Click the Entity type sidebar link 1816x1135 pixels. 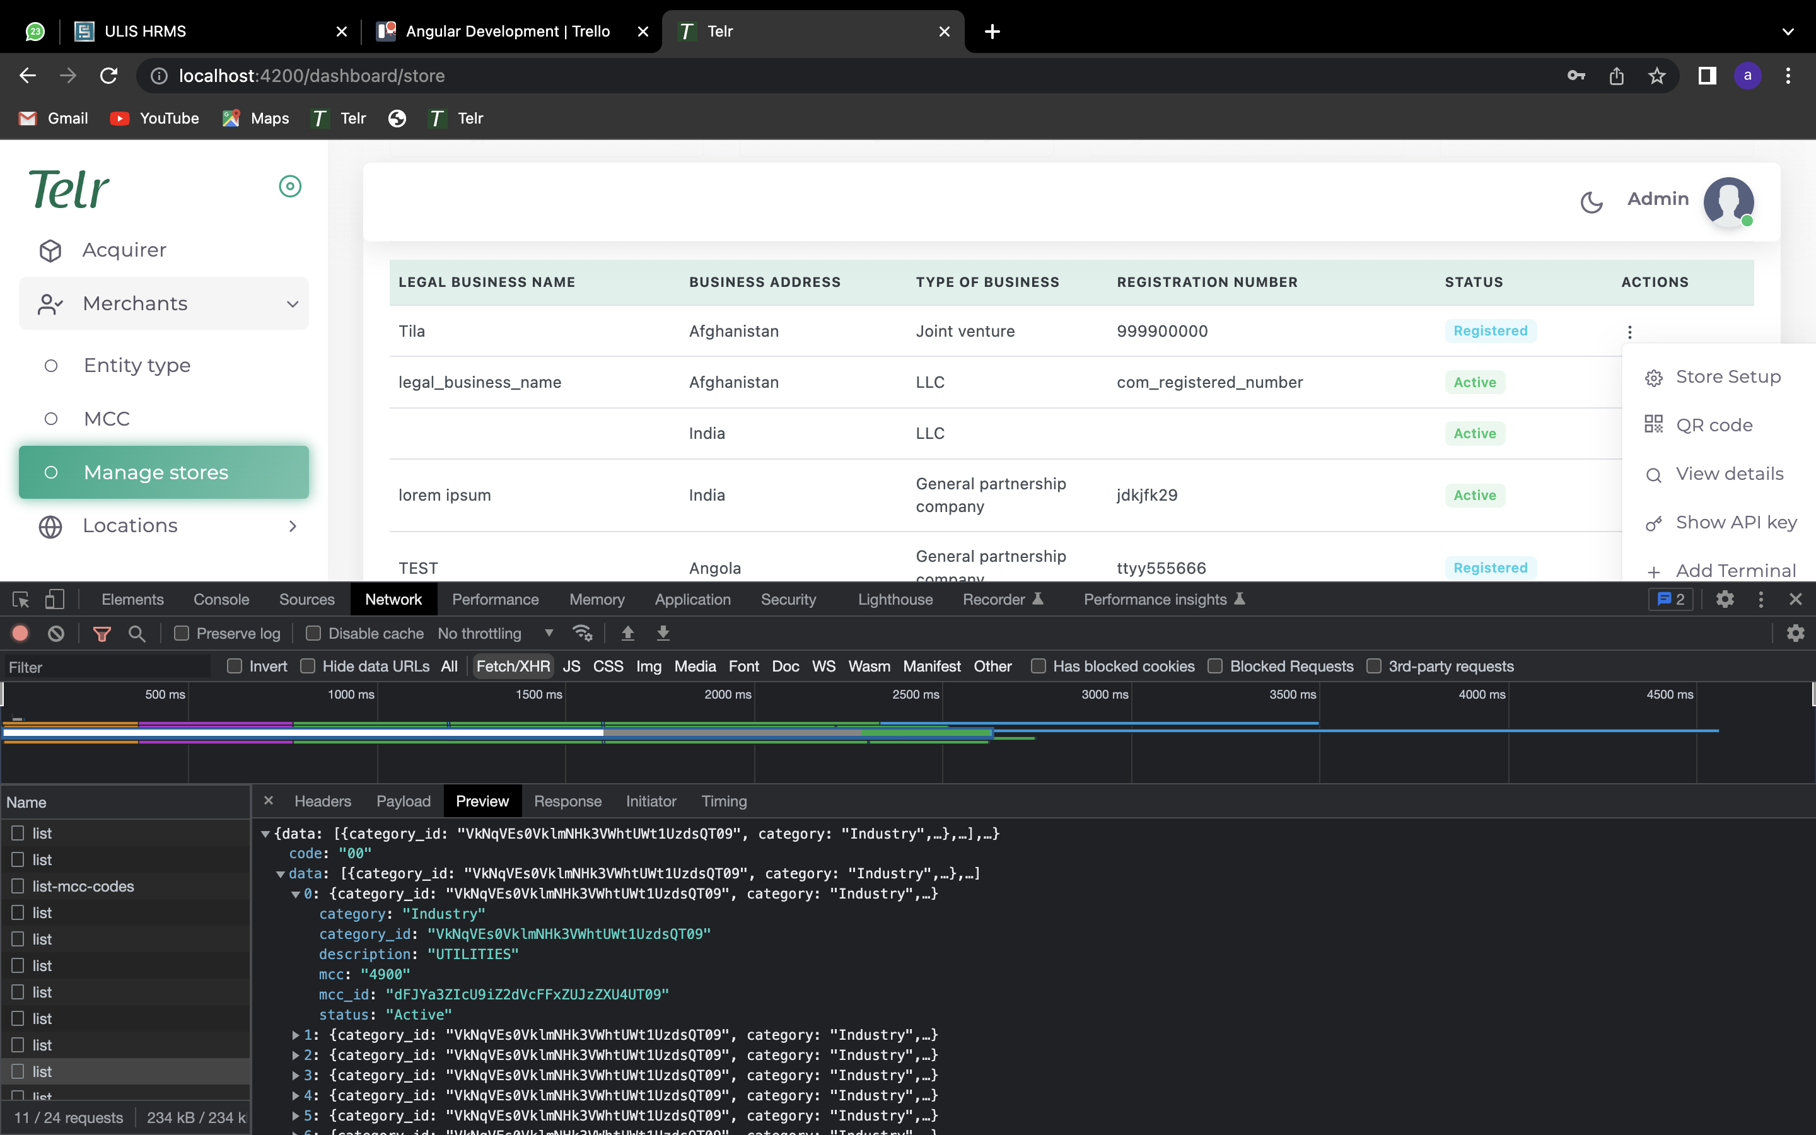coord(137,366)
